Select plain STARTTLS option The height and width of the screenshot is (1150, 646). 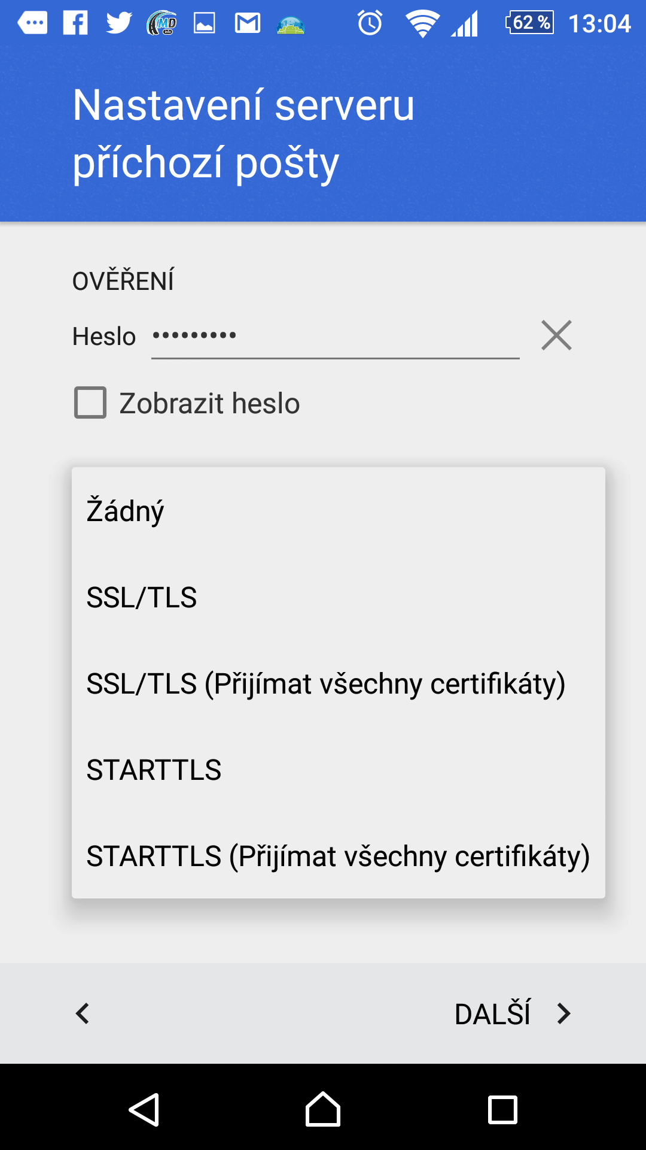click(338, 770)
